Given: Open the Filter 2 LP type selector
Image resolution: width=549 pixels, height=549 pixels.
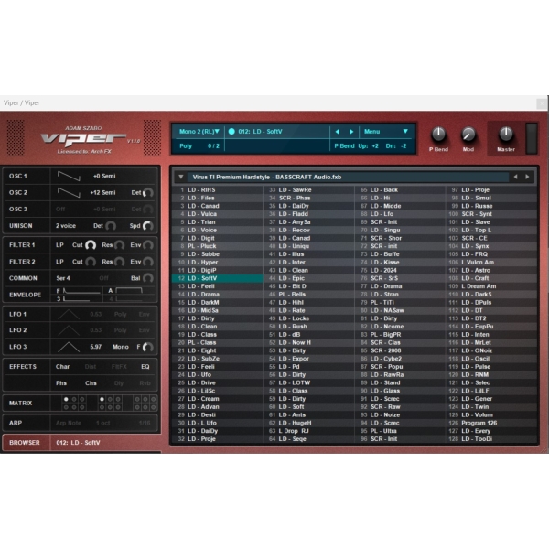Looking at the screenshot, I should [x=59, y=262].
